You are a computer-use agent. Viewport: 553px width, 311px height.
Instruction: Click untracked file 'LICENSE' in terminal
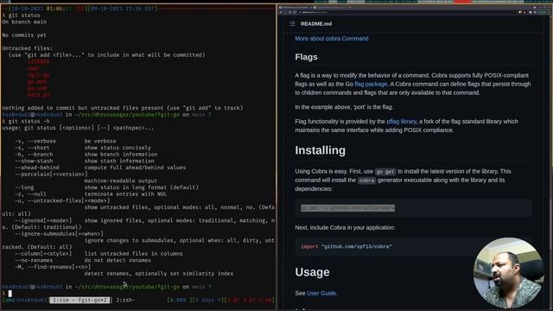[x=39, y=61]
